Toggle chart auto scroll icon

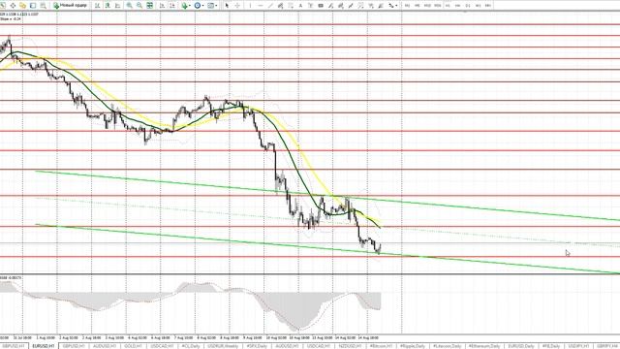click(x=162, y=6)
